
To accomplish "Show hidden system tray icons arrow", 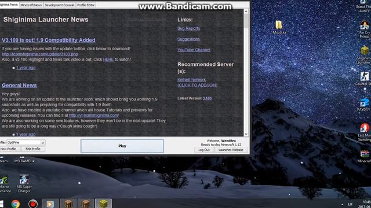I will [342, 204].
